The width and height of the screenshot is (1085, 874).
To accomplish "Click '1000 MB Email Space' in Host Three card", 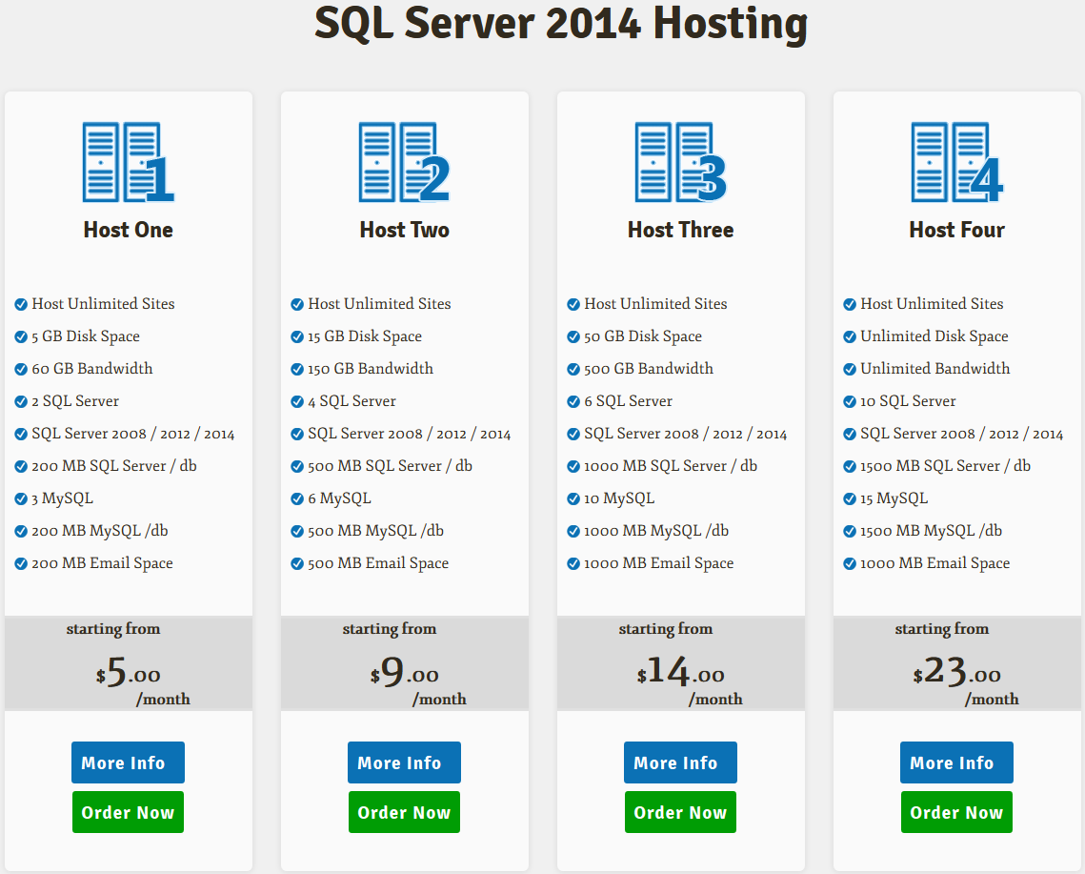I will click(659, 563).
